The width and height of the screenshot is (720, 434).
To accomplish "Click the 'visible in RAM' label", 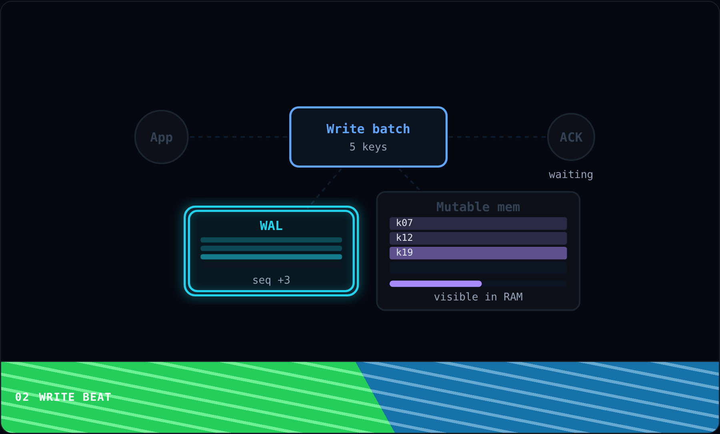I will pyautogui.click(x=478, y=297).
